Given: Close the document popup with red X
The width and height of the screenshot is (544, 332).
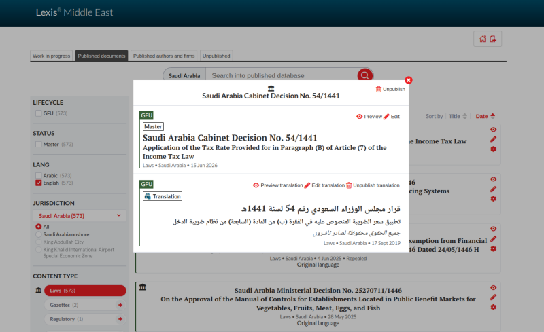Looking at the screenshot, I should click(x=409, y=80).
